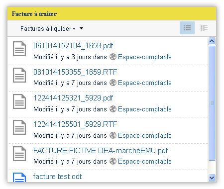Click document icon for 122414125321_5929.pdf
This screenshot has width=224, height=189.
[x=19, y=101]
